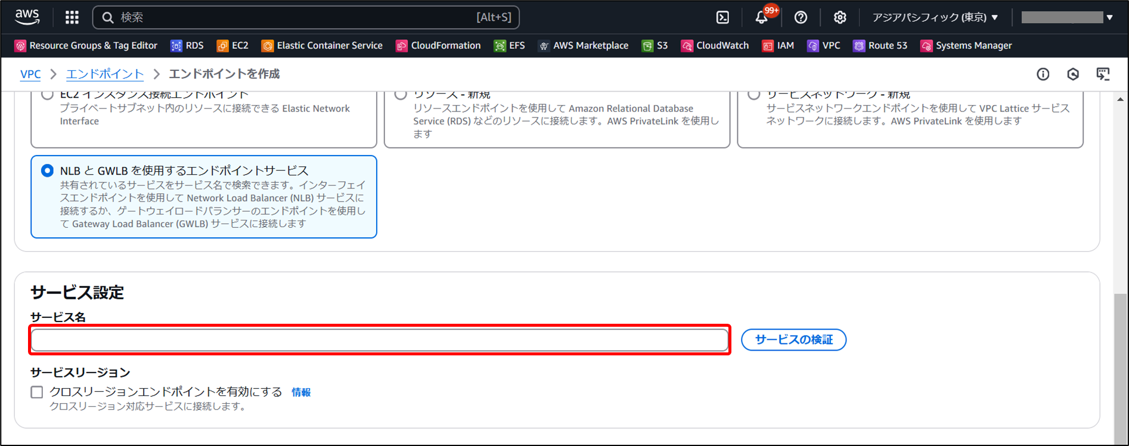
Task: Select サービスネットワーク - 新規 radio option
Action: (x=753, y=94)
